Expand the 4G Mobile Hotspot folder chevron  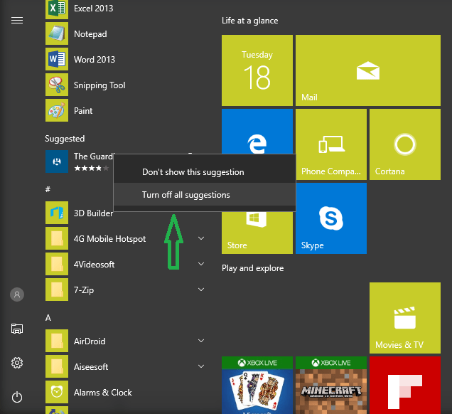(201, 238)
